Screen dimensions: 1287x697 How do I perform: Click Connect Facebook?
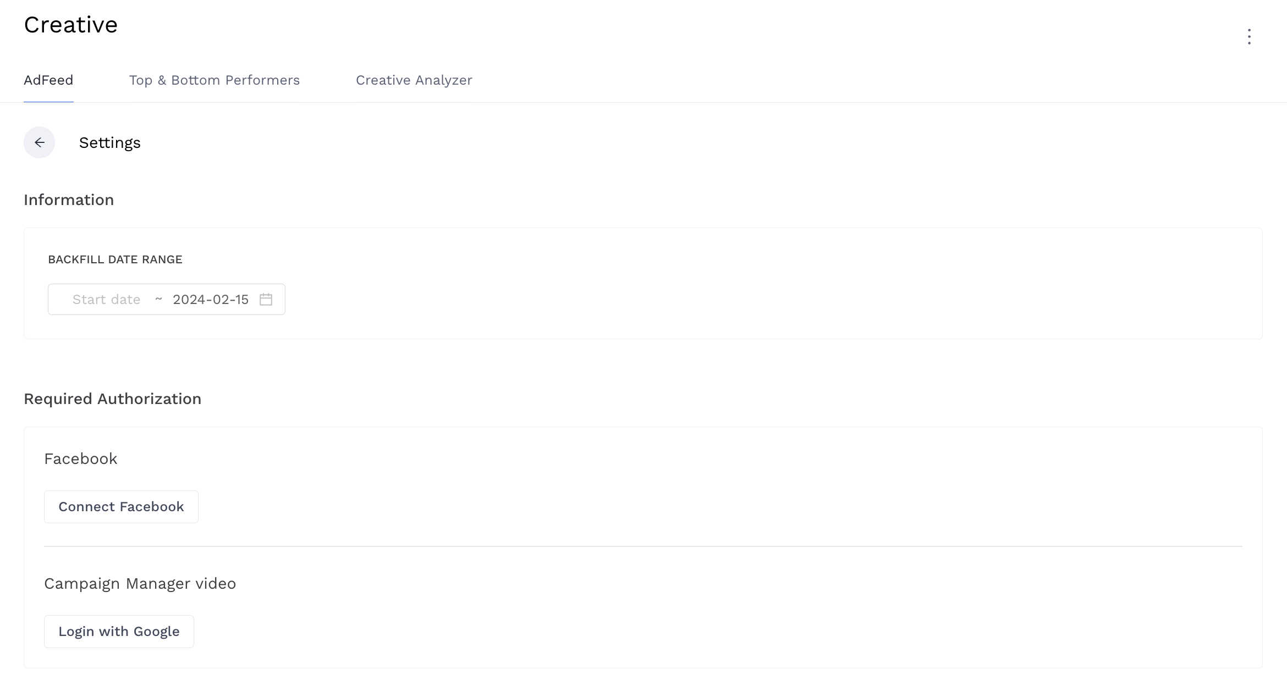[121, 506]
